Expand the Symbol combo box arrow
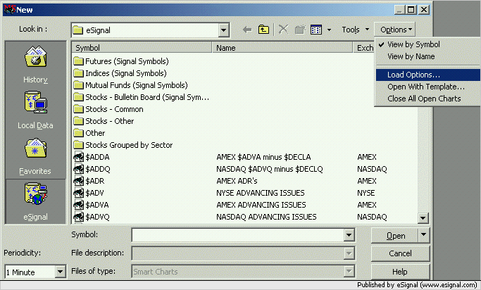Image resolution: width=481 pixels, height=290 pixels. coord(349,235)
